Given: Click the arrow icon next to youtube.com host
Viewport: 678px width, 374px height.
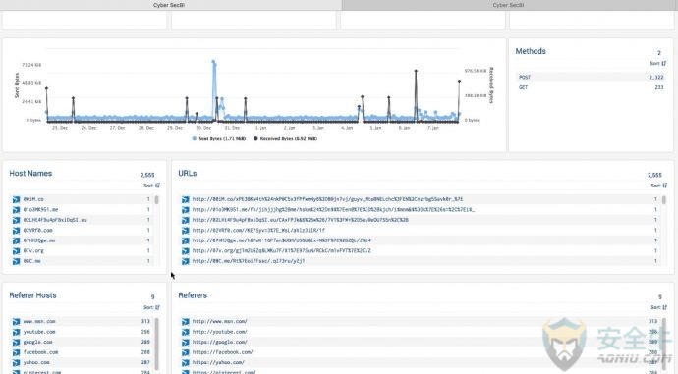Looking at the screenshot, I should point(16,332).
